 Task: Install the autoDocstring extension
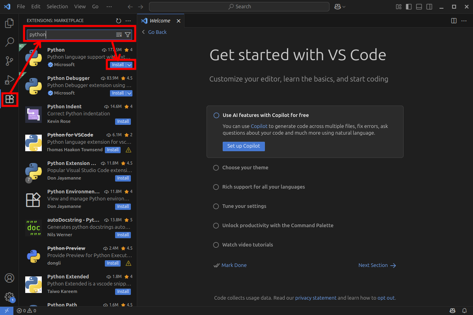pos(123,235)
